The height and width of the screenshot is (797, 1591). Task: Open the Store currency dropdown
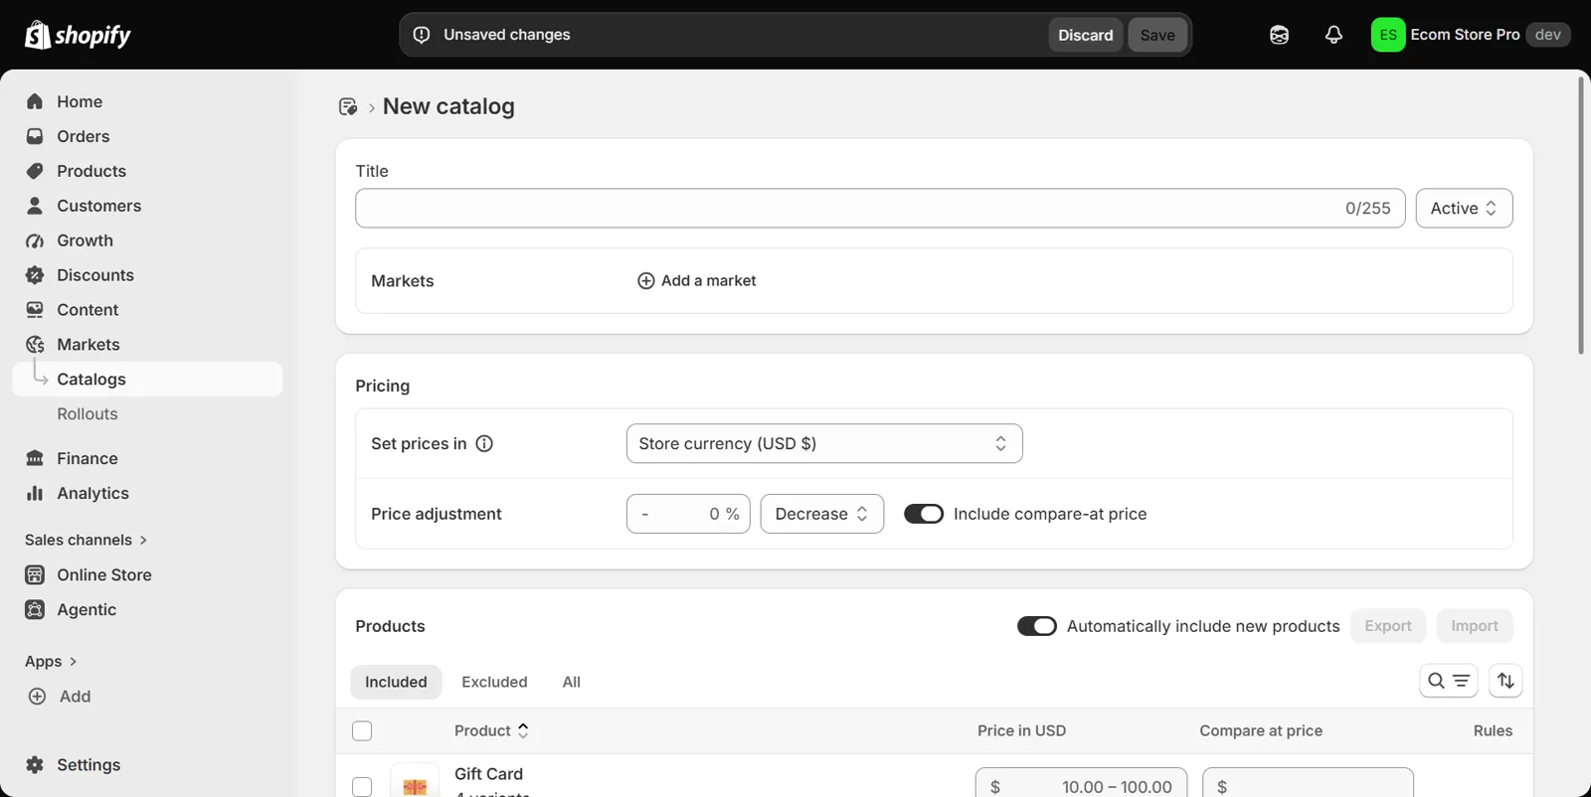824,444
